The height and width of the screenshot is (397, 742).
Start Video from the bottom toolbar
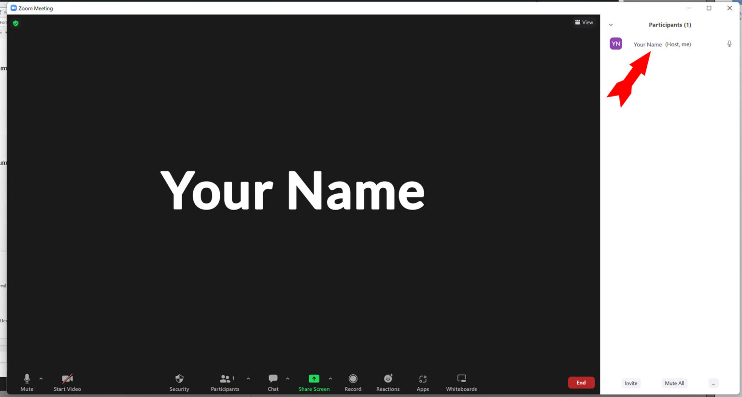(x=67, y=382)
